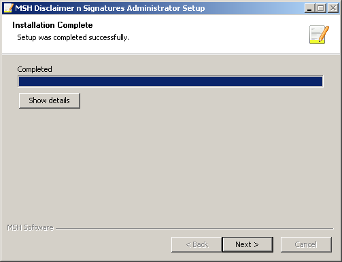
Task: Click the notepad and pencil header icon
Action: pos(319,35)
